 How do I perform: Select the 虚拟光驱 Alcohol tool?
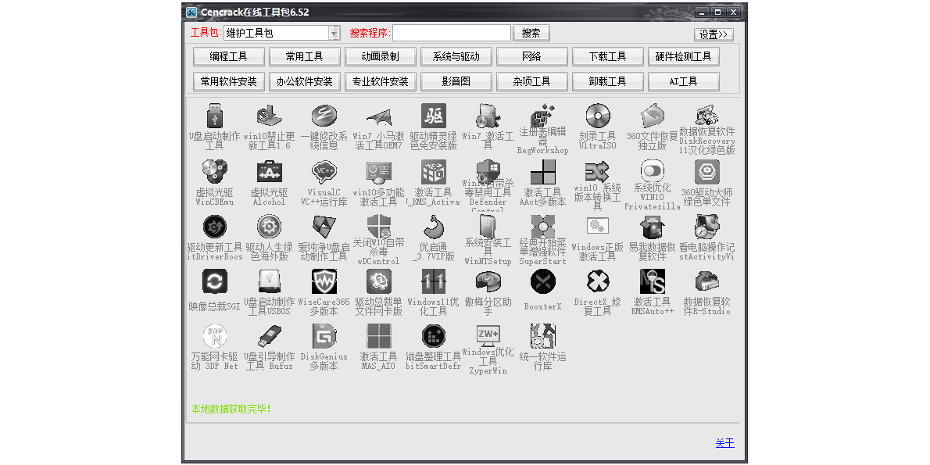(x=269, y=172)
